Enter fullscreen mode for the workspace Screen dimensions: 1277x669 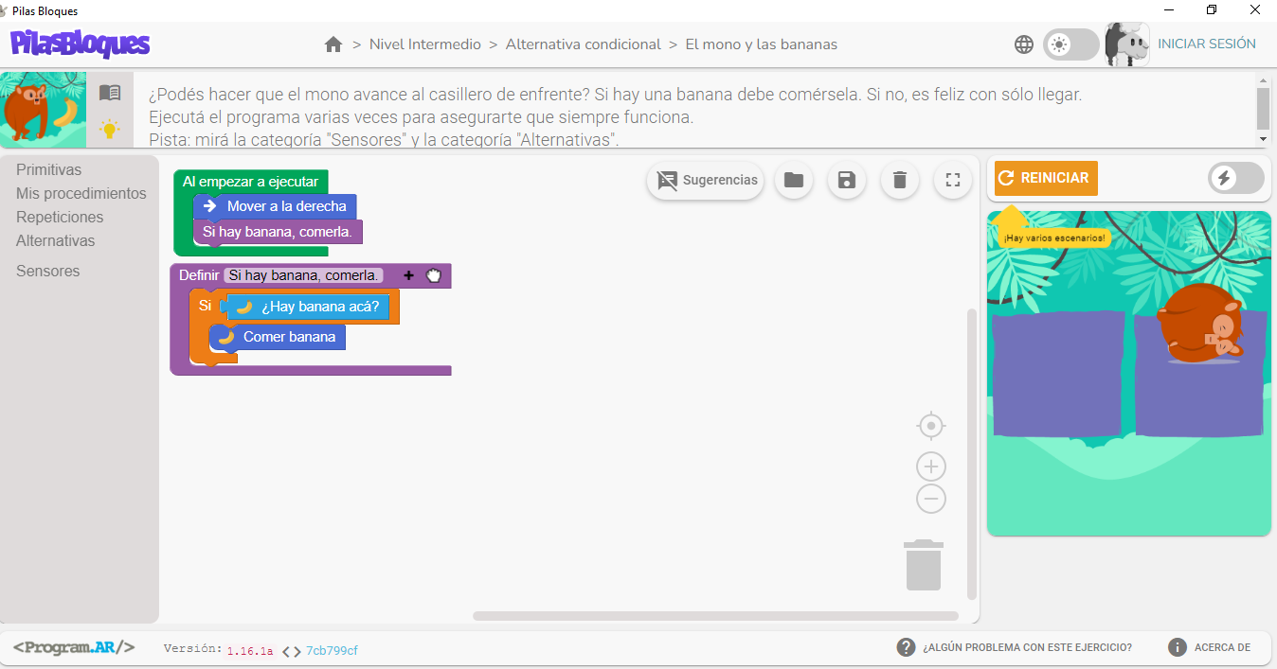953,180
